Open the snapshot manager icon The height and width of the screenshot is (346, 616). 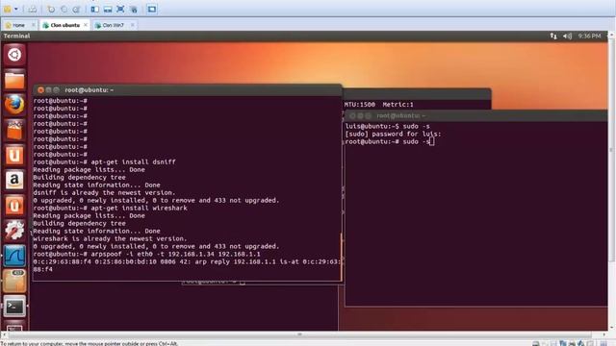(77, 9)
